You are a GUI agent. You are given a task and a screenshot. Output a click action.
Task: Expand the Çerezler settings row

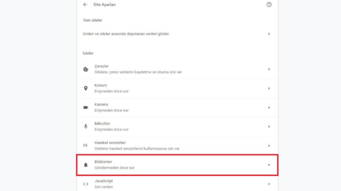coord(269,69)
